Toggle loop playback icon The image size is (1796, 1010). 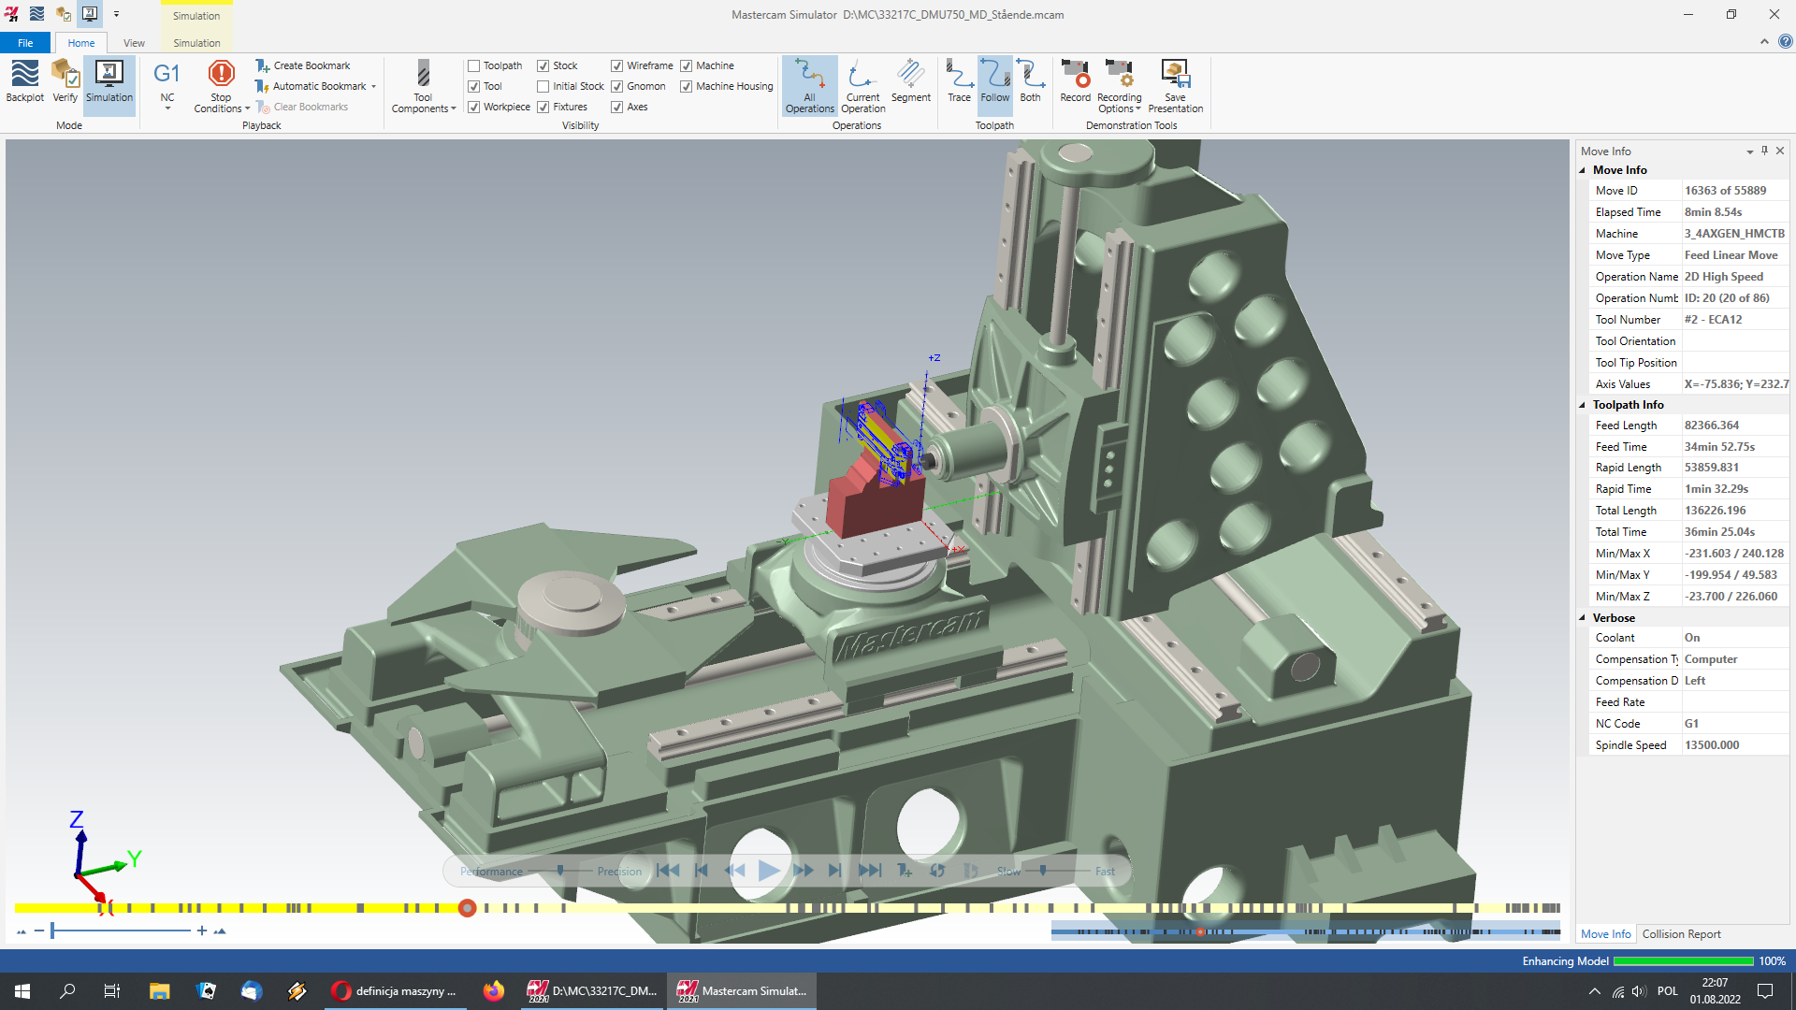point(937,871)
